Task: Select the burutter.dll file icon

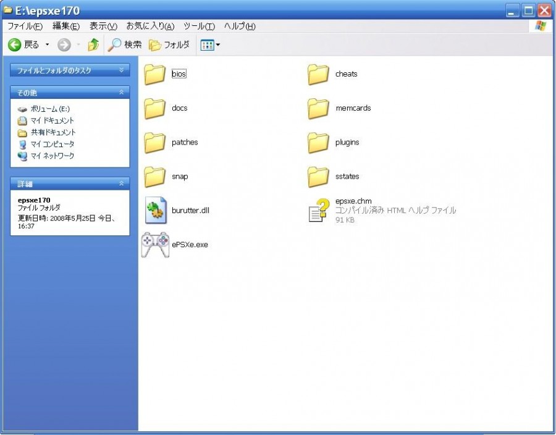Action: click(156, 211)
